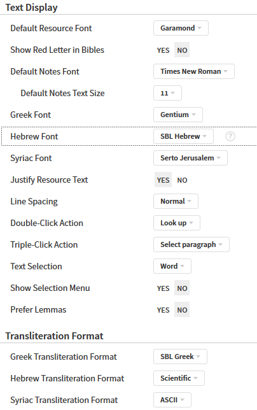Change the Hebrew Transliteration Format Scientific dropdown
This screenshot has width=257, height=410.
point(179,378)
